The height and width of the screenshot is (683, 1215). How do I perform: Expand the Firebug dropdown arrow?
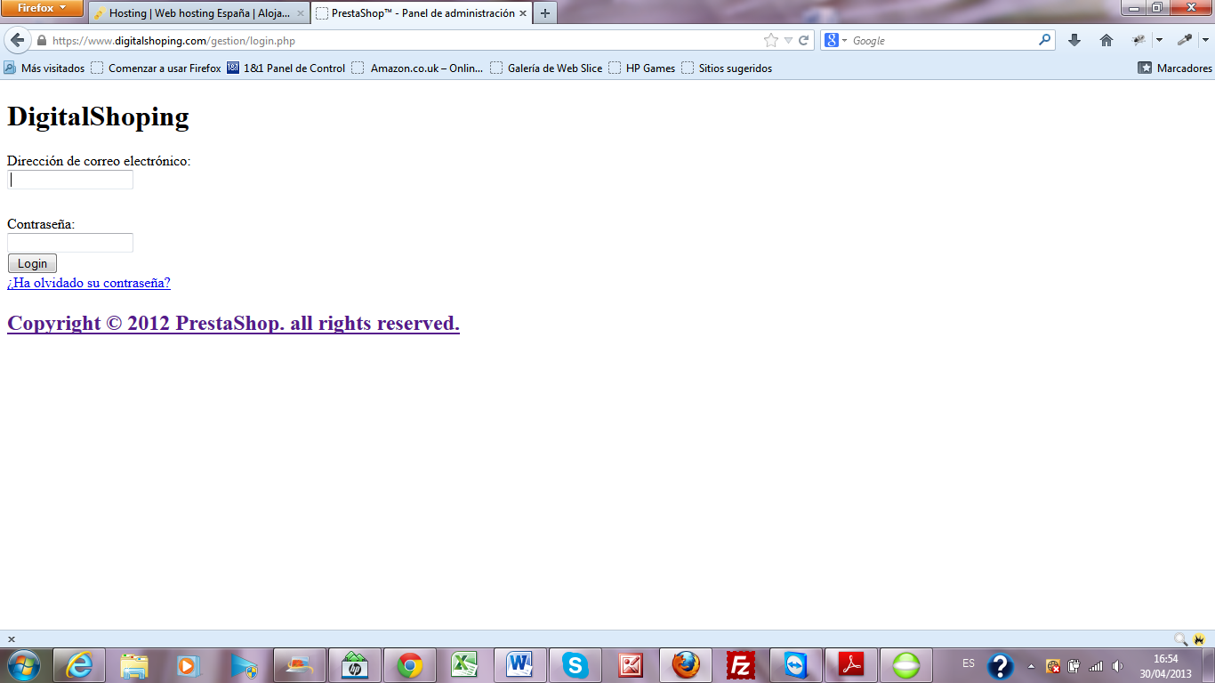(1159, 41)
